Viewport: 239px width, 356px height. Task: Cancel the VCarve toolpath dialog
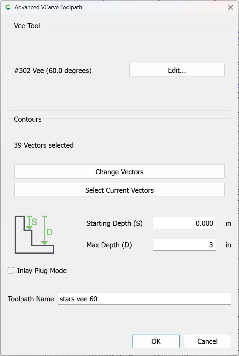click(208, 341)
